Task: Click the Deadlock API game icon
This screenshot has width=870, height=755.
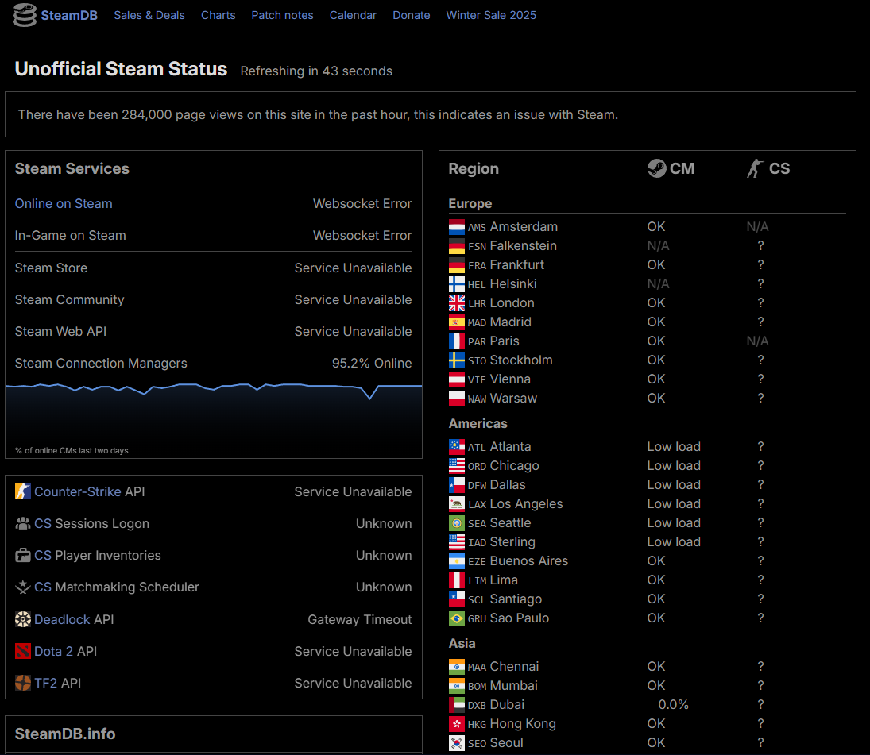Action: (x=23, y=619)
